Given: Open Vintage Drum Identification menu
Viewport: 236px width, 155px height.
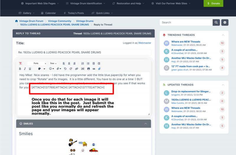Looking at the screenshot, I should pos(85,3).
